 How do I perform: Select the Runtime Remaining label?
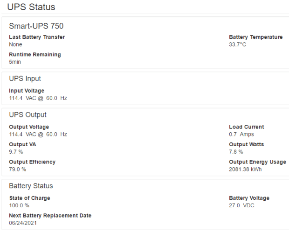(x=35, y=54)
